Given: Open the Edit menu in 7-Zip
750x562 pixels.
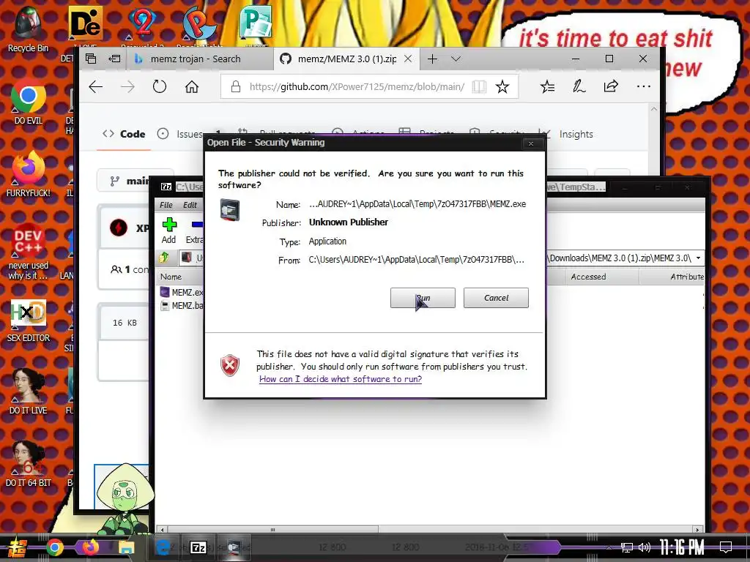Looking at the screenshot, I should (190, 205).
